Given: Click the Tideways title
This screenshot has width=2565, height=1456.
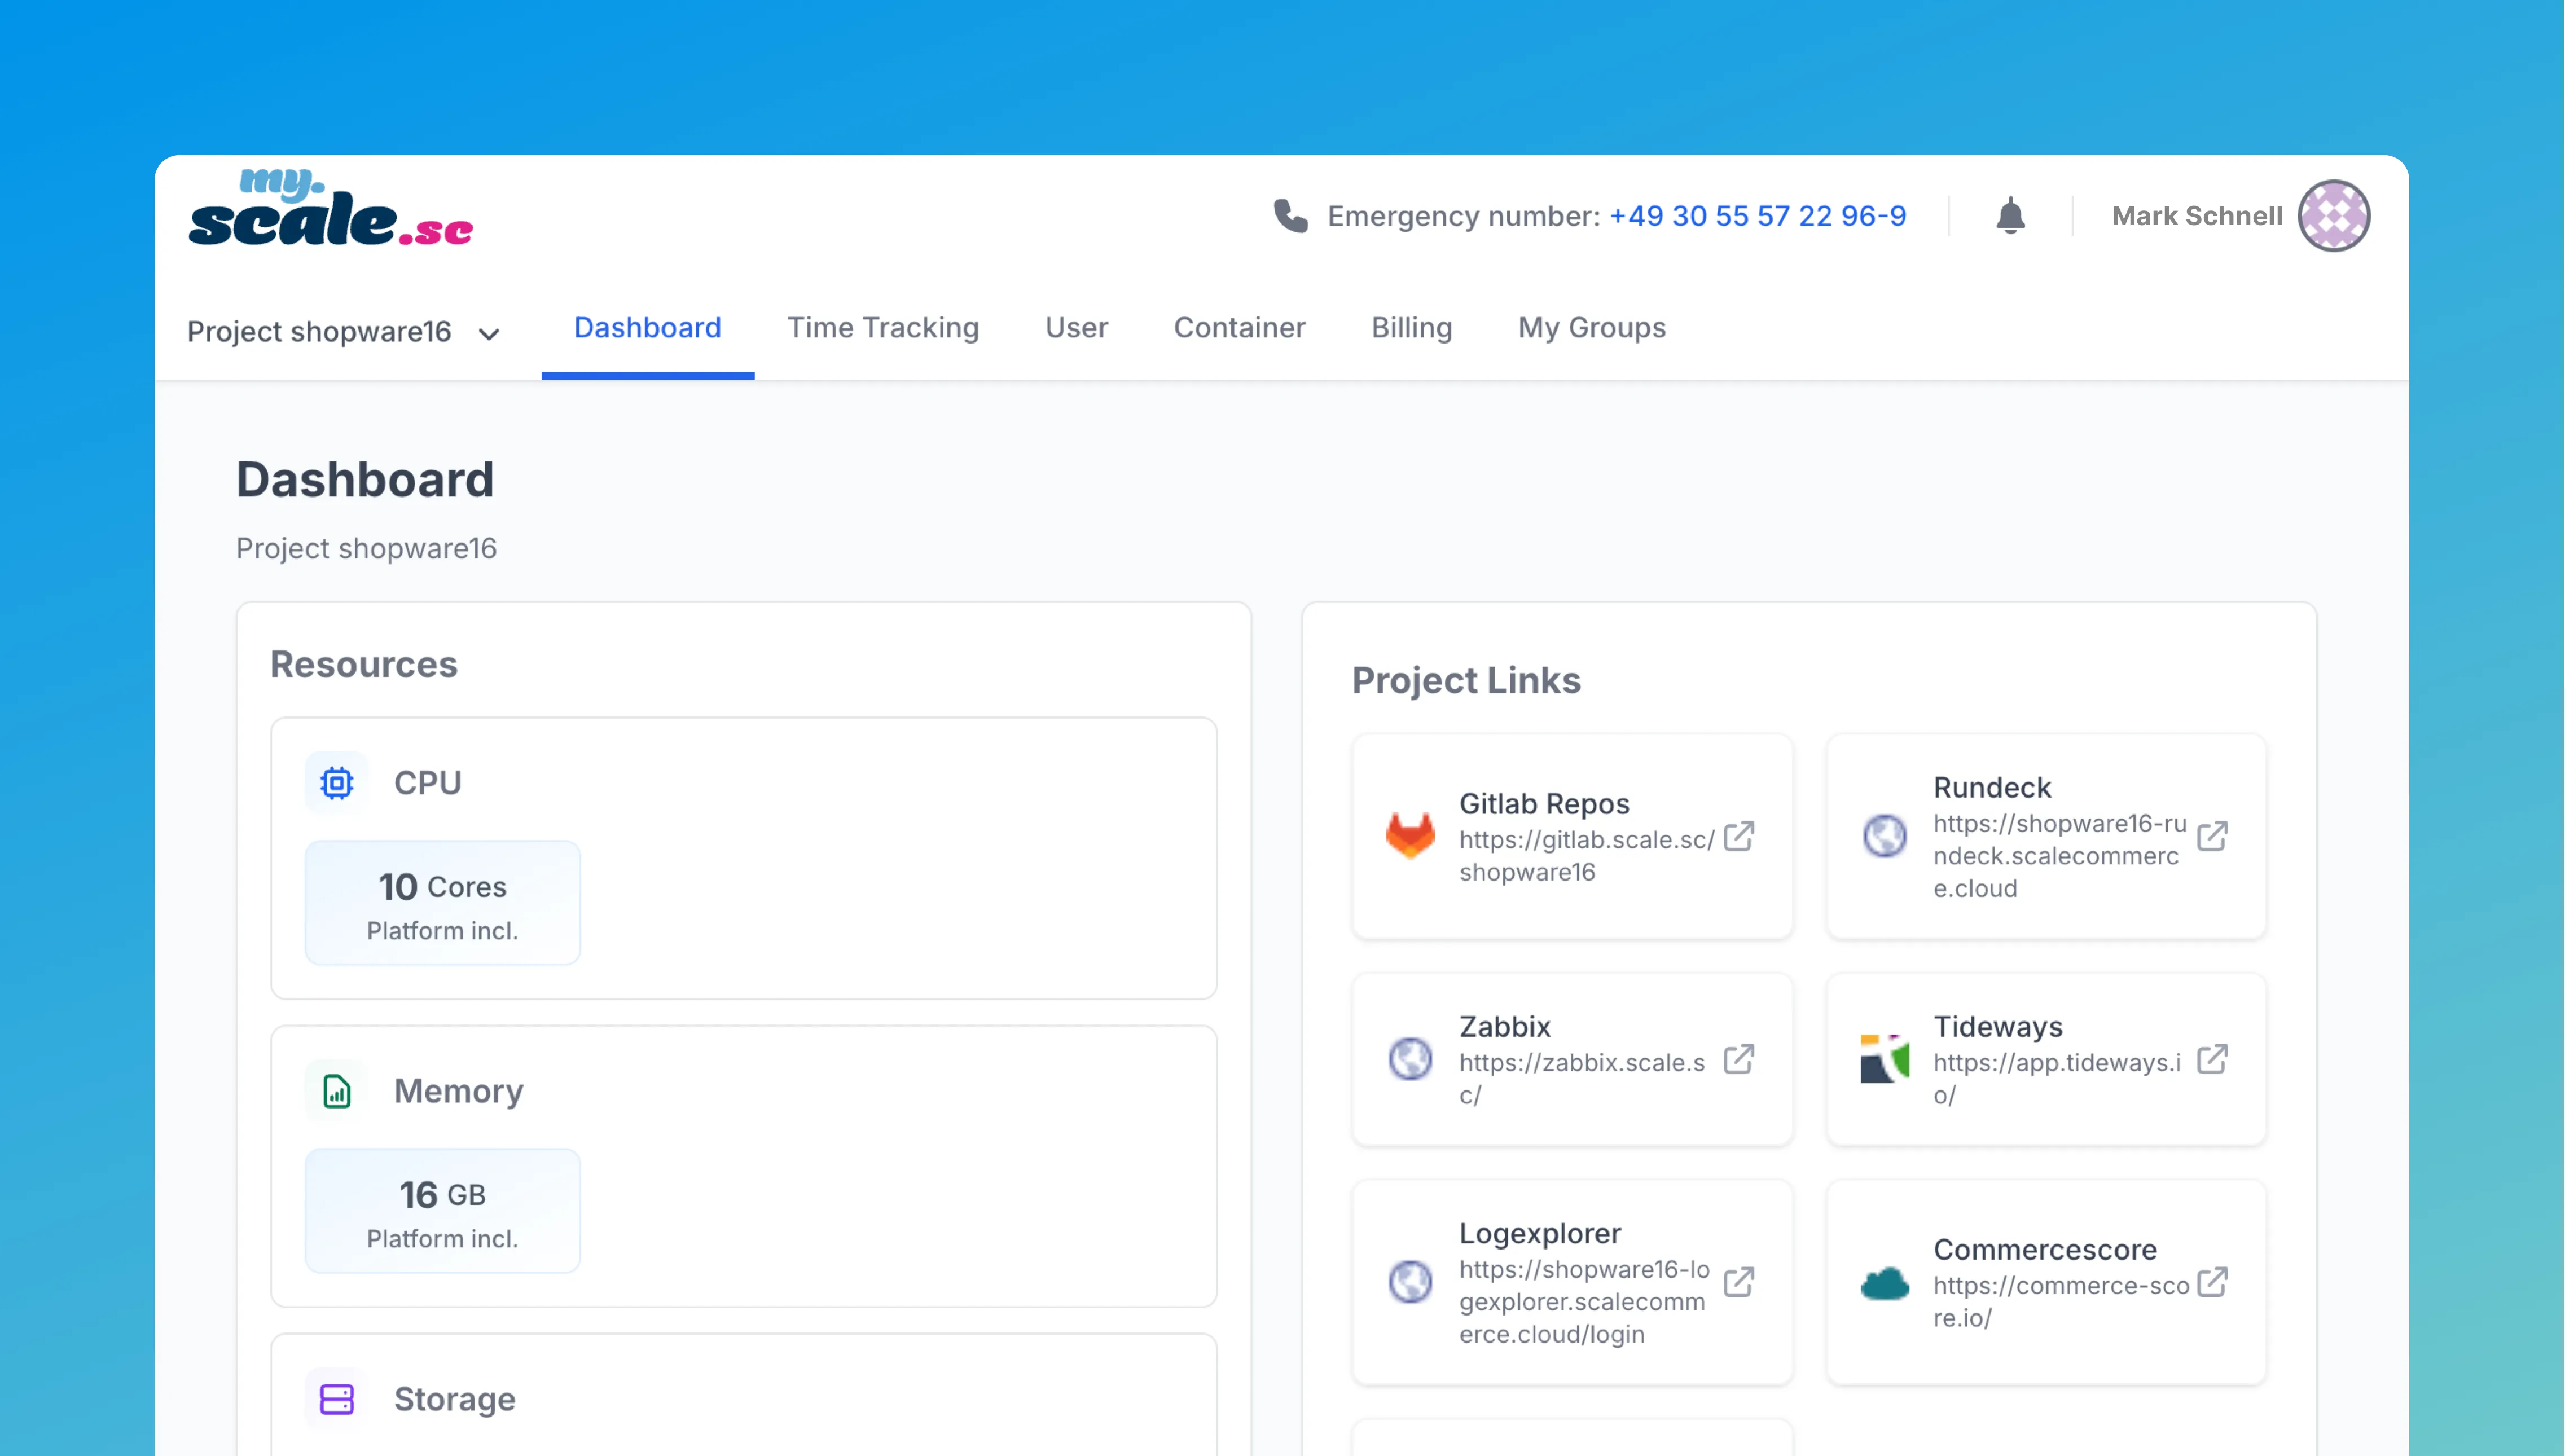Looking at the screenshot, I should point(1997,1027).
